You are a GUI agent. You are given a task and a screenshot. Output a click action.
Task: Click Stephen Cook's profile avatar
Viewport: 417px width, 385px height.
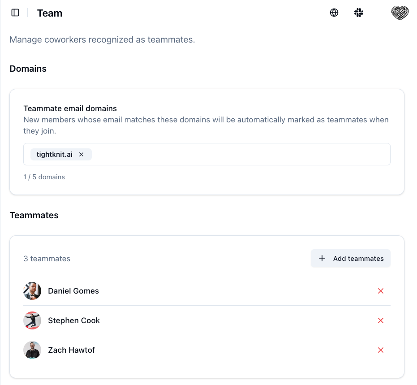32,320
